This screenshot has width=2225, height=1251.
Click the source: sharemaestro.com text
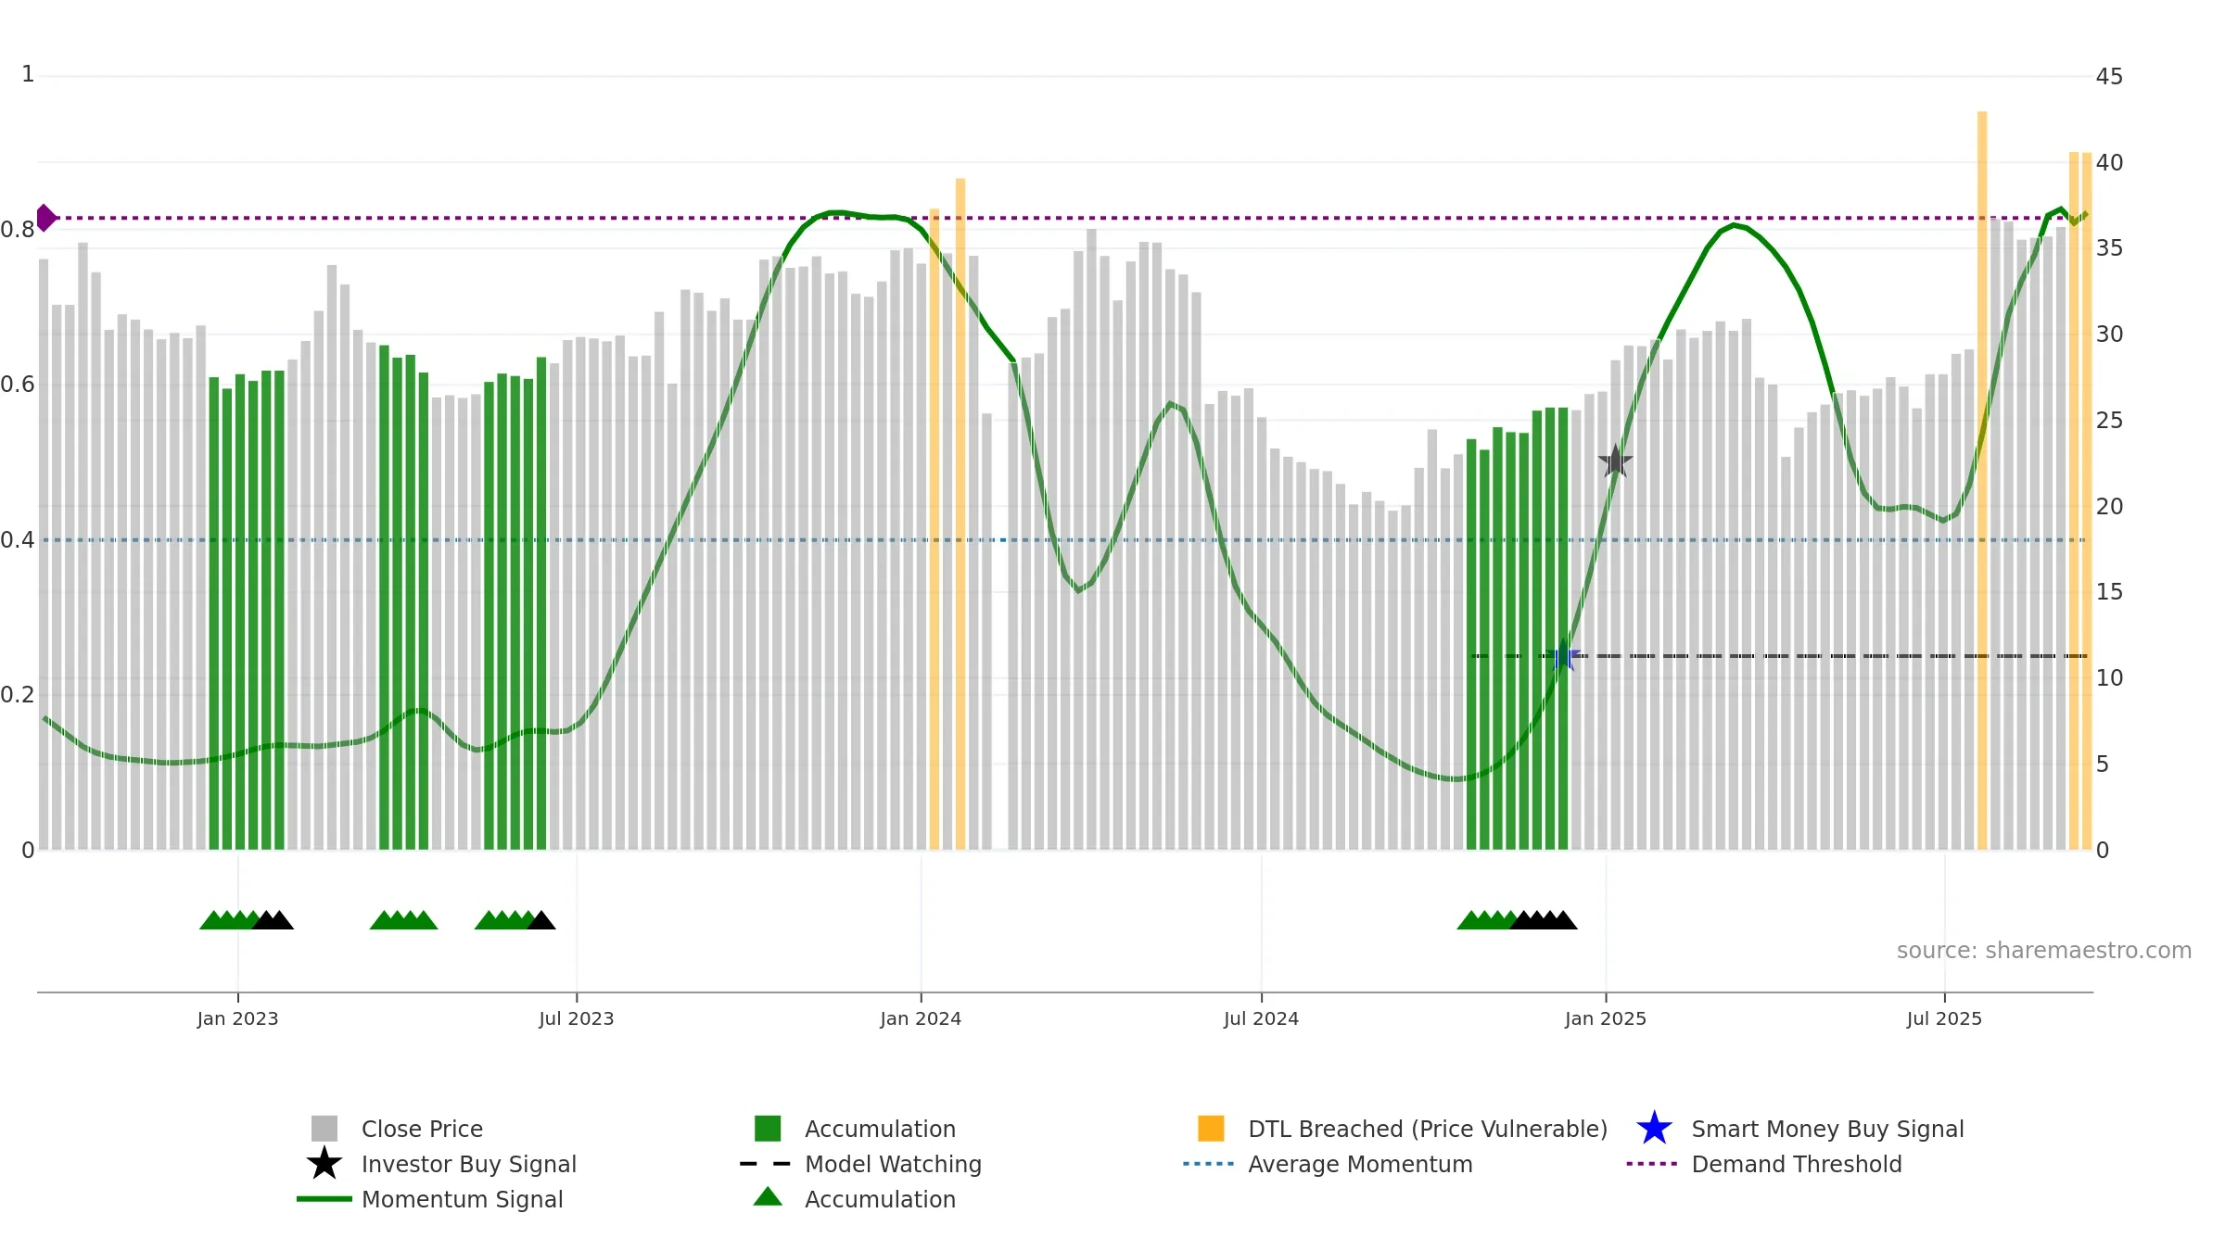pyautogui.click(x=2044, y=951)
